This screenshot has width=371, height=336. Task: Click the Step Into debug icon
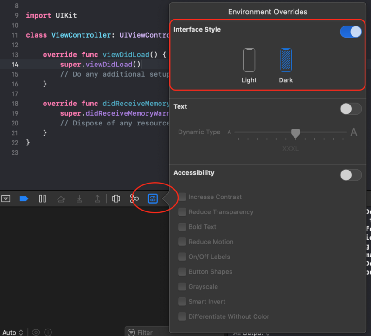79,199
